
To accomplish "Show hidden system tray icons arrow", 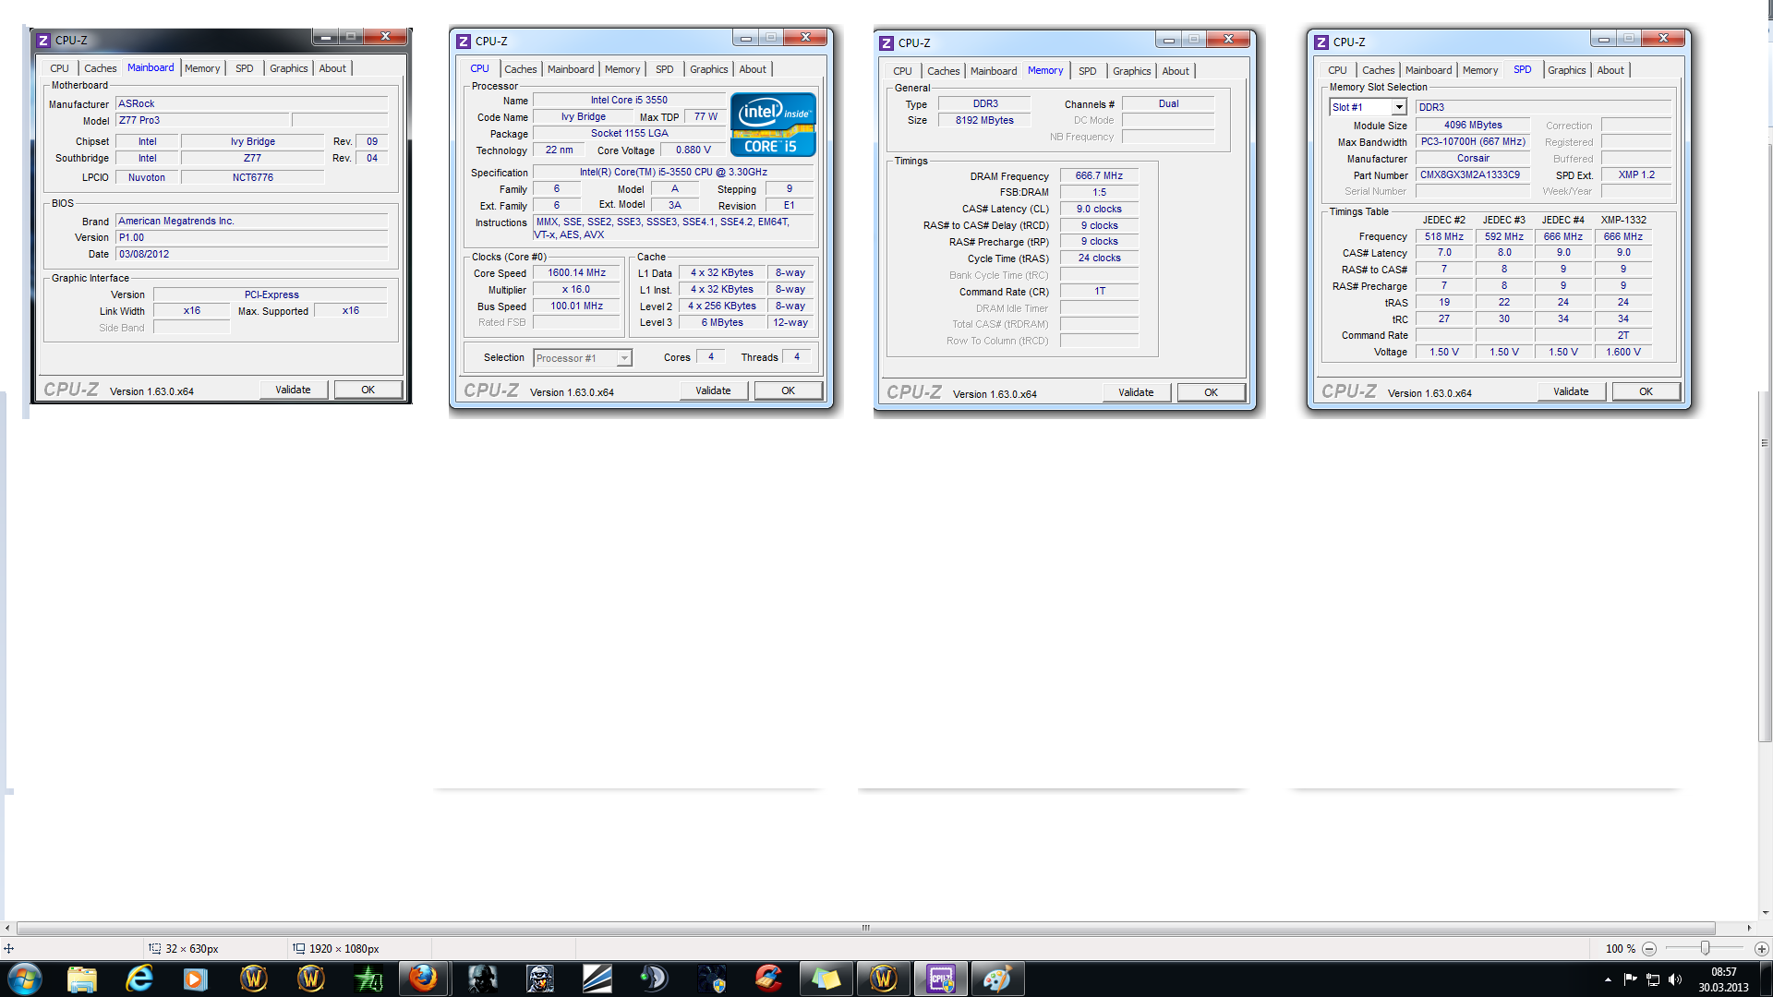I will coord(1608,979).
